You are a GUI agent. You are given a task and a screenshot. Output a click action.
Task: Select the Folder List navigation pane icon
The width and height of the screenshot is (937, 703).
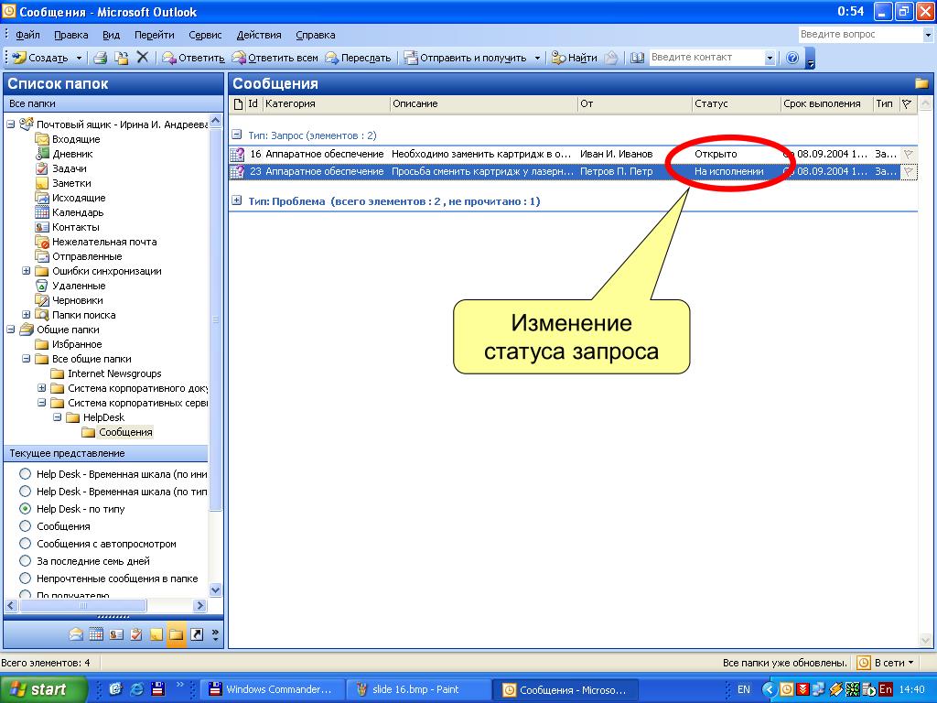click(x=177, y=634)
